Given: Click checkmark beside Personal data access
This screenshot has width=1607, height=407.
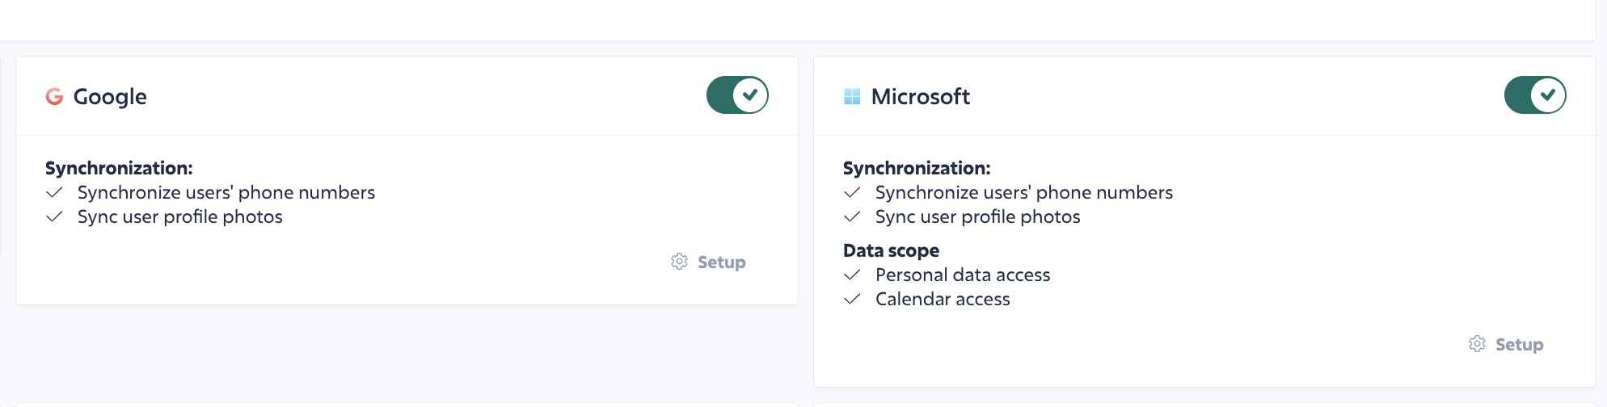Looking at the screenshot, I should click(x=852, y=275).
